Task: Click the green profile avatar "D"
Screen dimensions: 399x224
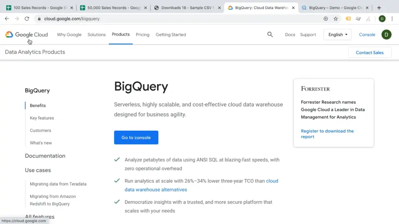Action: pyautogui.click(x=386, y=35)
